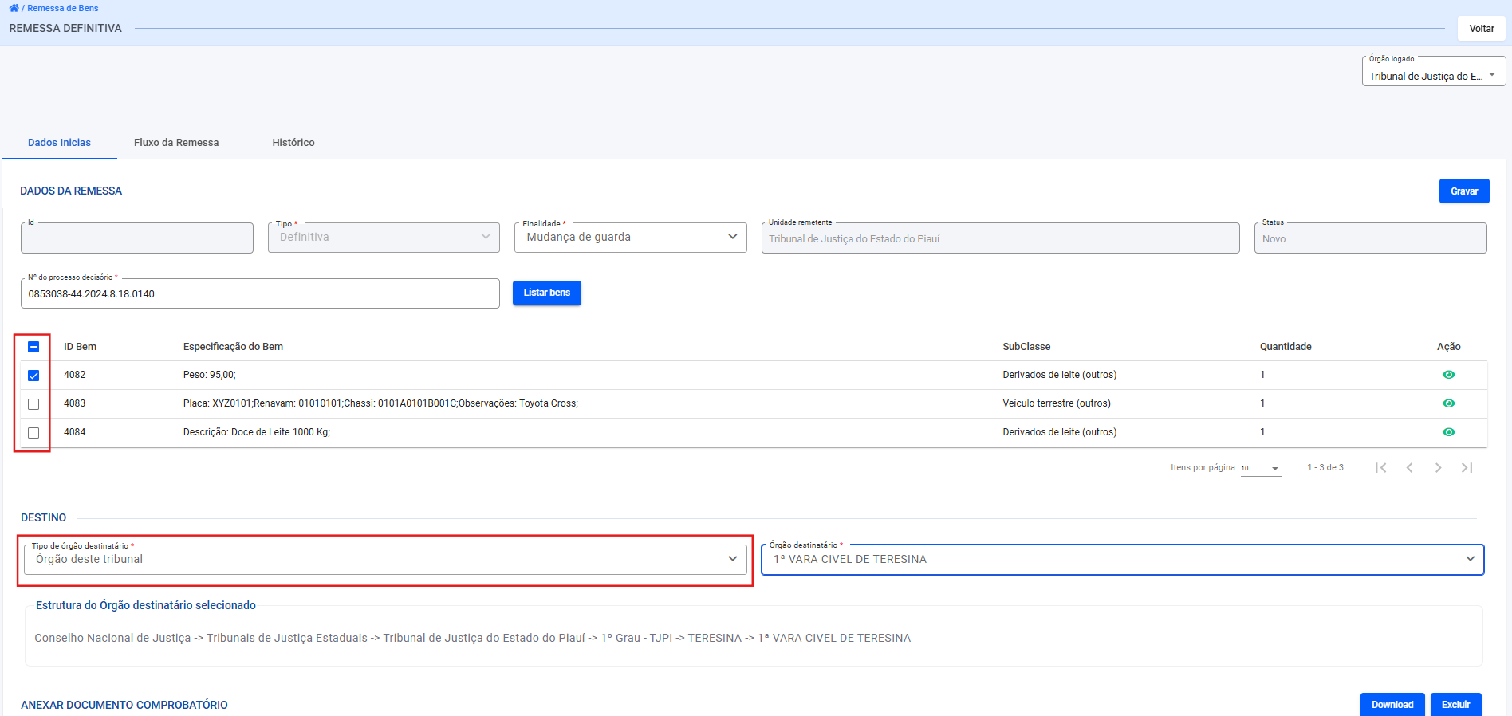The image size is (1512, 716).
Task: Click the Listar bens button
Action: point(546,293)
